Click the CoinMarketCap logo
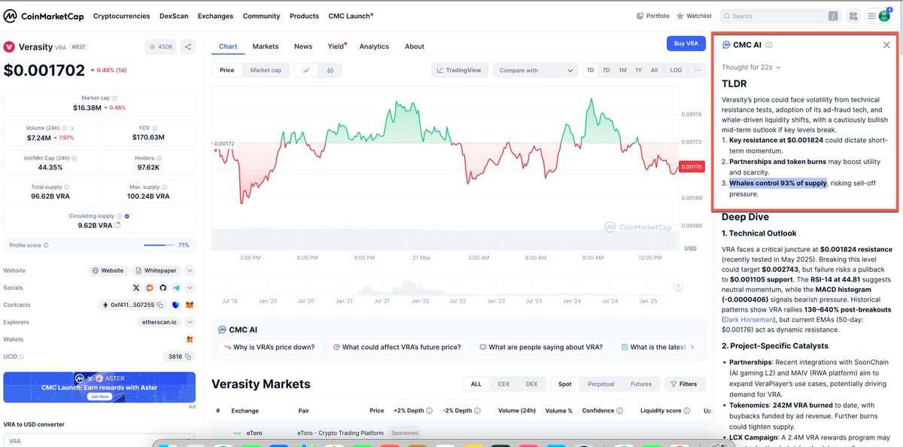The height and width of the screenshot is (447, 903). (x=42, y=15)
